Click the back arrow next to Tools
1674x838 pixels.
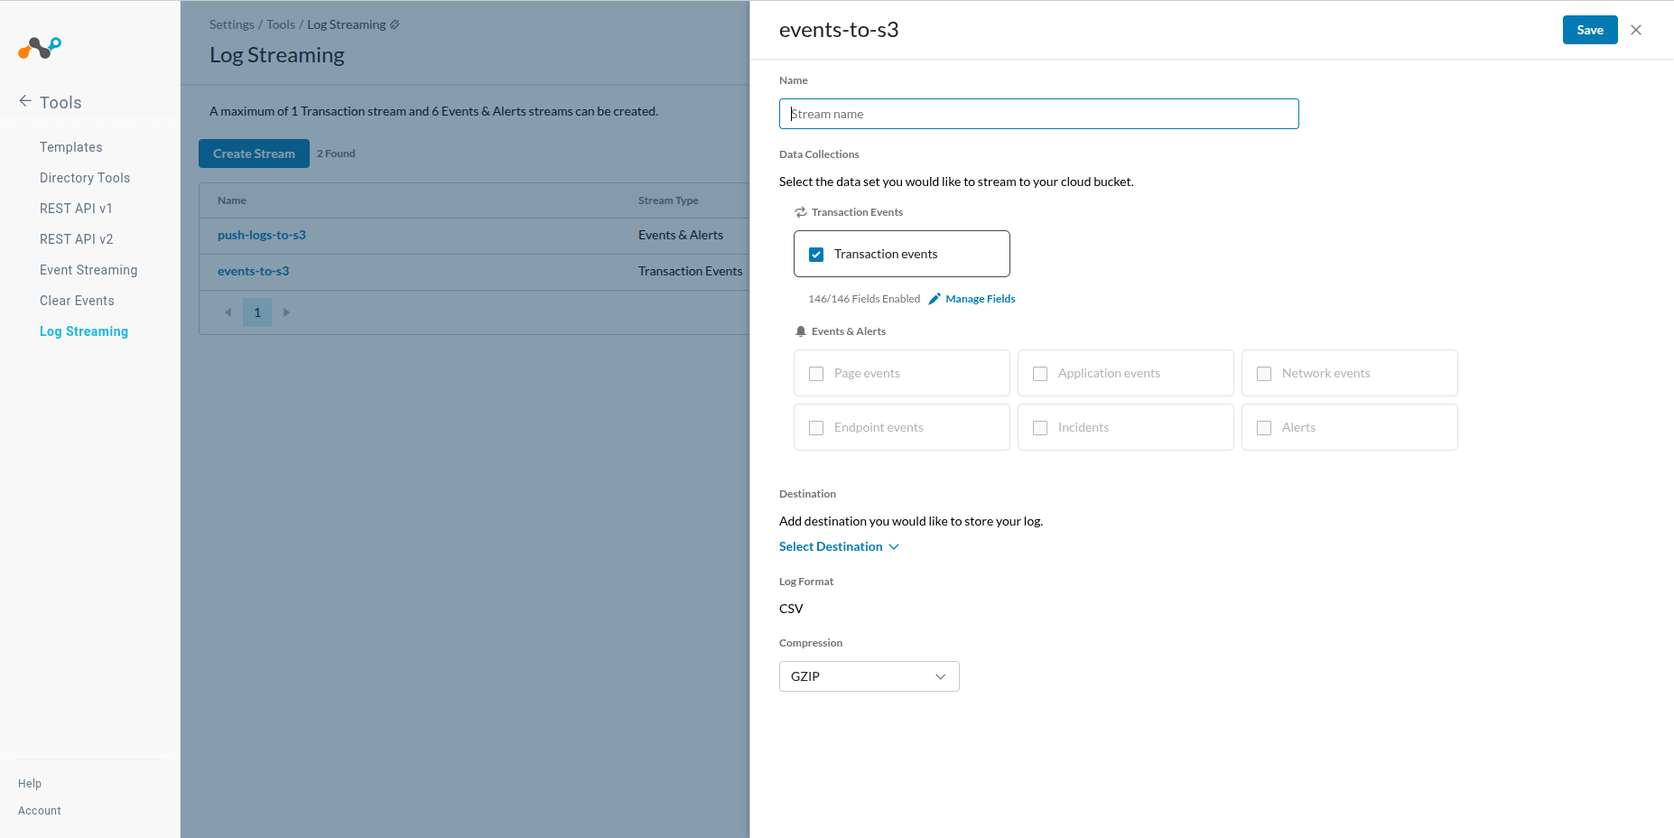(x=25, y=101)
